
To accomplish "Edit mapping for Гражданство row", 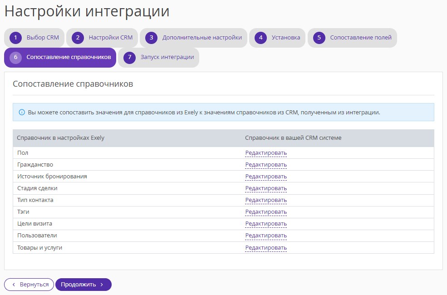I will (266, 165).
